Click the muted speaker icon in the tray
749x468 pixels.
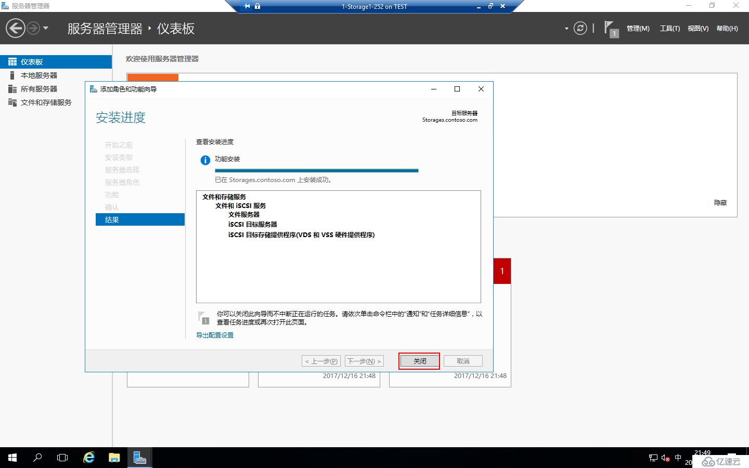coord(665,458)
